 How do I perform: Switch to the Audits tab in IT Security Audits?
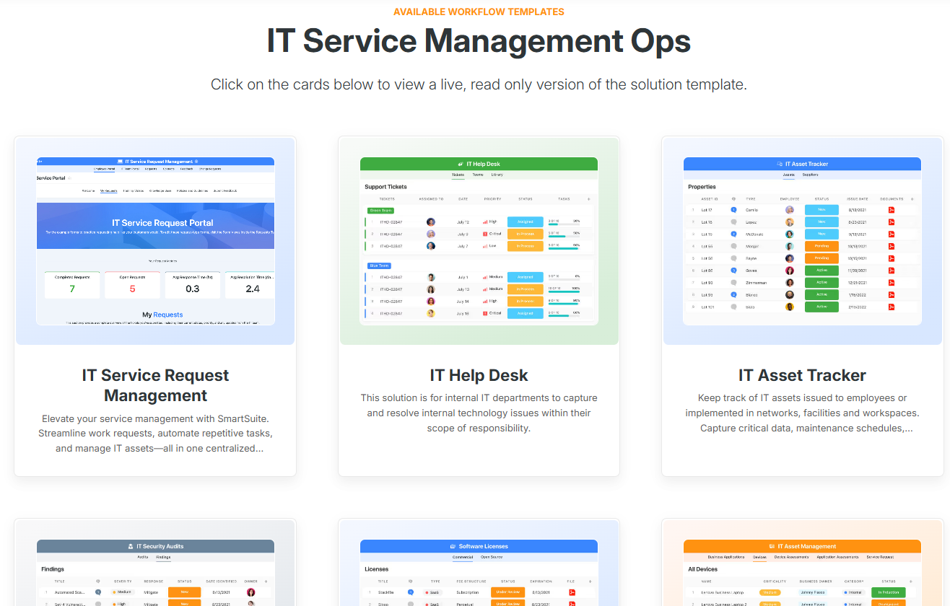click(x=143, y=557)
